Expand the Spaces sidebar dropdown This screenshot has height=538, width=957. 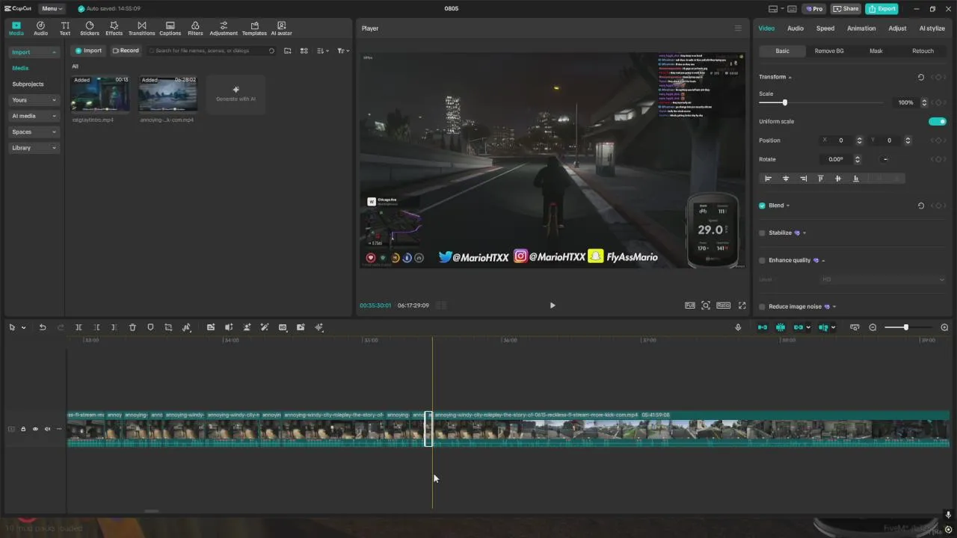coord(34,132)
